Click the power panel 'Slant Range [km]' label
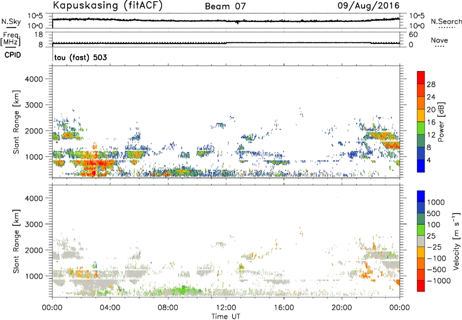This screenshot has height=320, width=462. [16, 122]
